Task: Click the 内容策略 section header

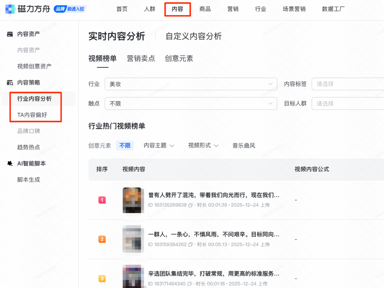Action: coord(28,83)
